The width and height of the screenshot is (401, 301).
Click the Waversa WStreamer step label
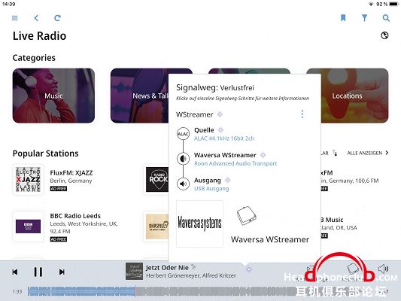pos(225,155)
